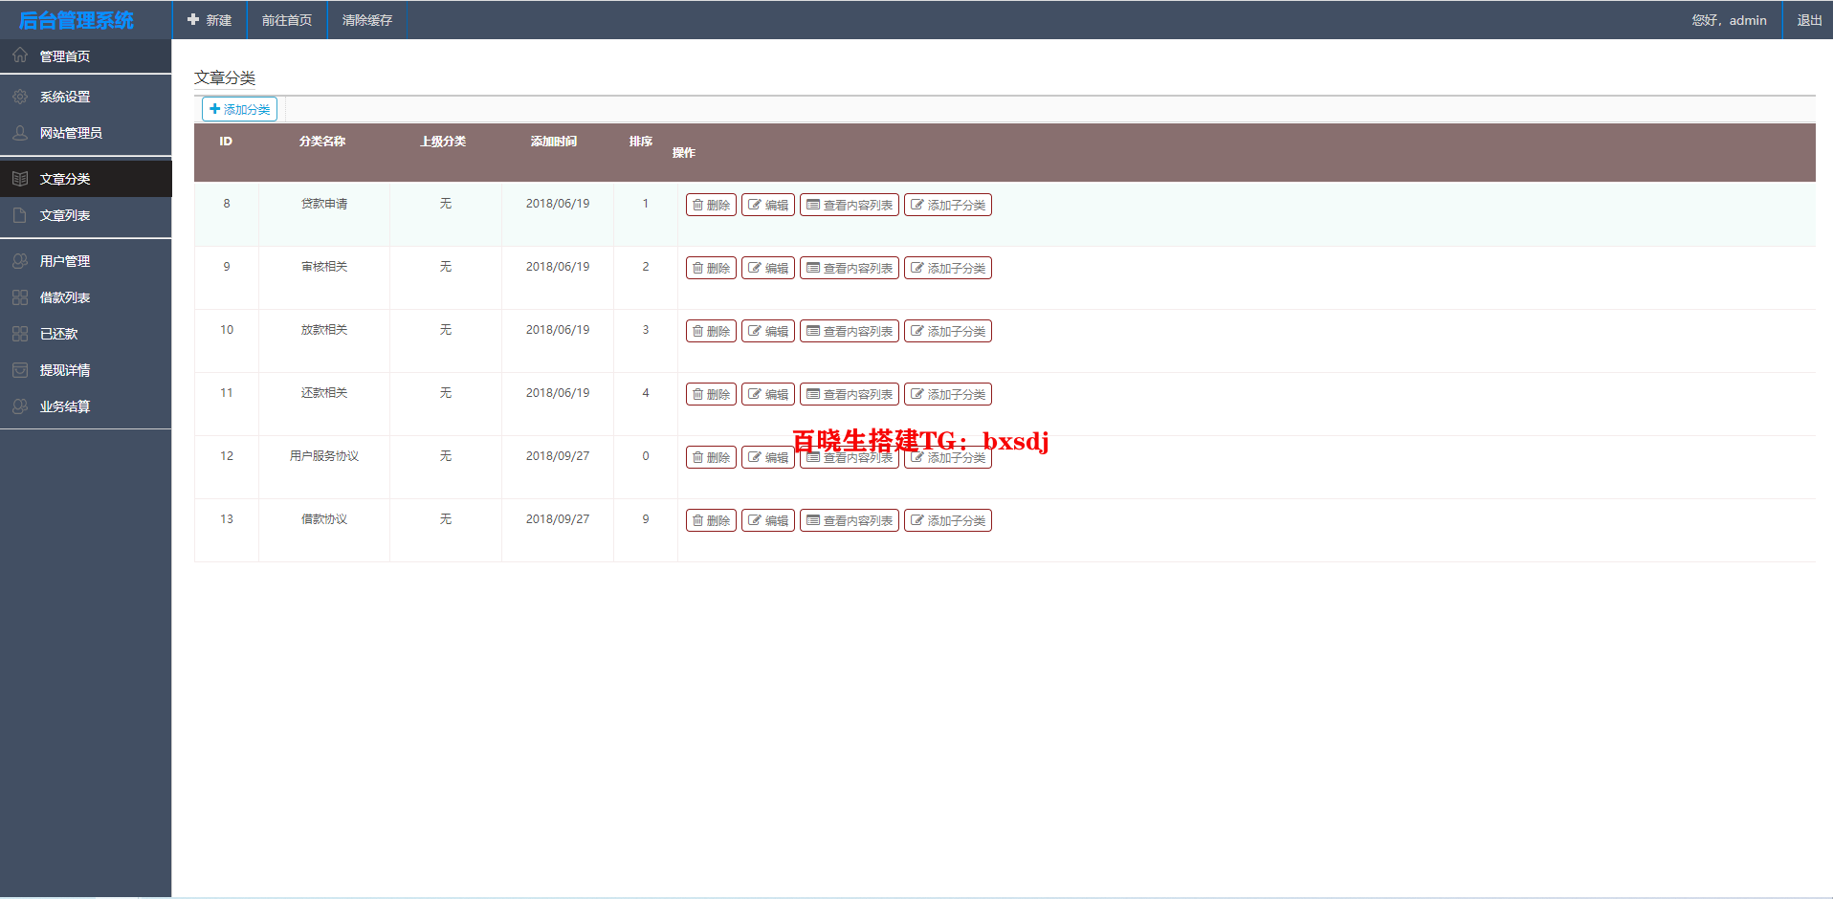1833x899 pixels.
Task: Click the grid icon for 已还款
Action: coord(20,334)
